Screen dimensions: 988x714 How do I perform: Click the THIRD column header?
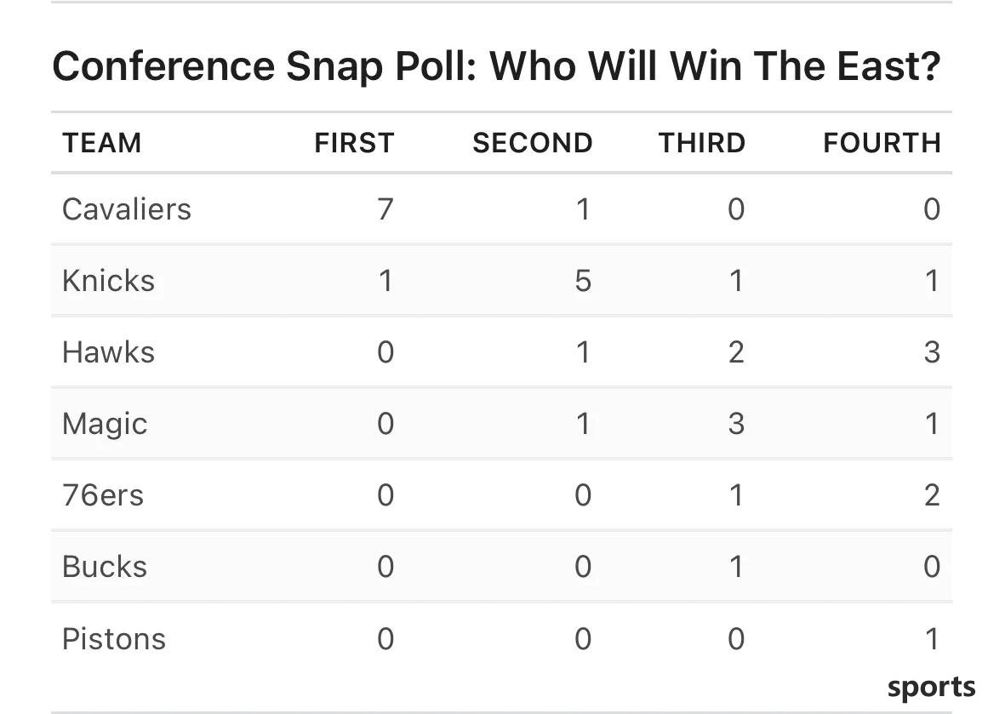[x=702, y=143]
